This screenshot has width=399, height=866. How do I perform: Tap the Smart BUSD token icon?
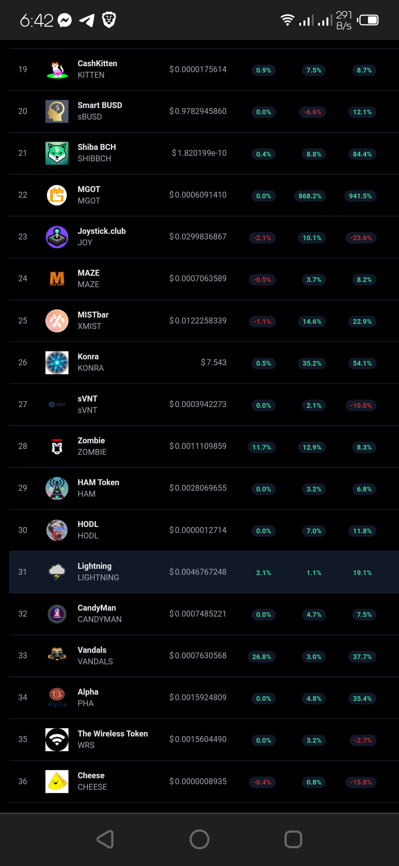(x=57, y=111)
